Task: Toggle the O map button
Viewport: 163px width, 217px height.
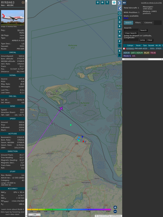Action: 120,22
